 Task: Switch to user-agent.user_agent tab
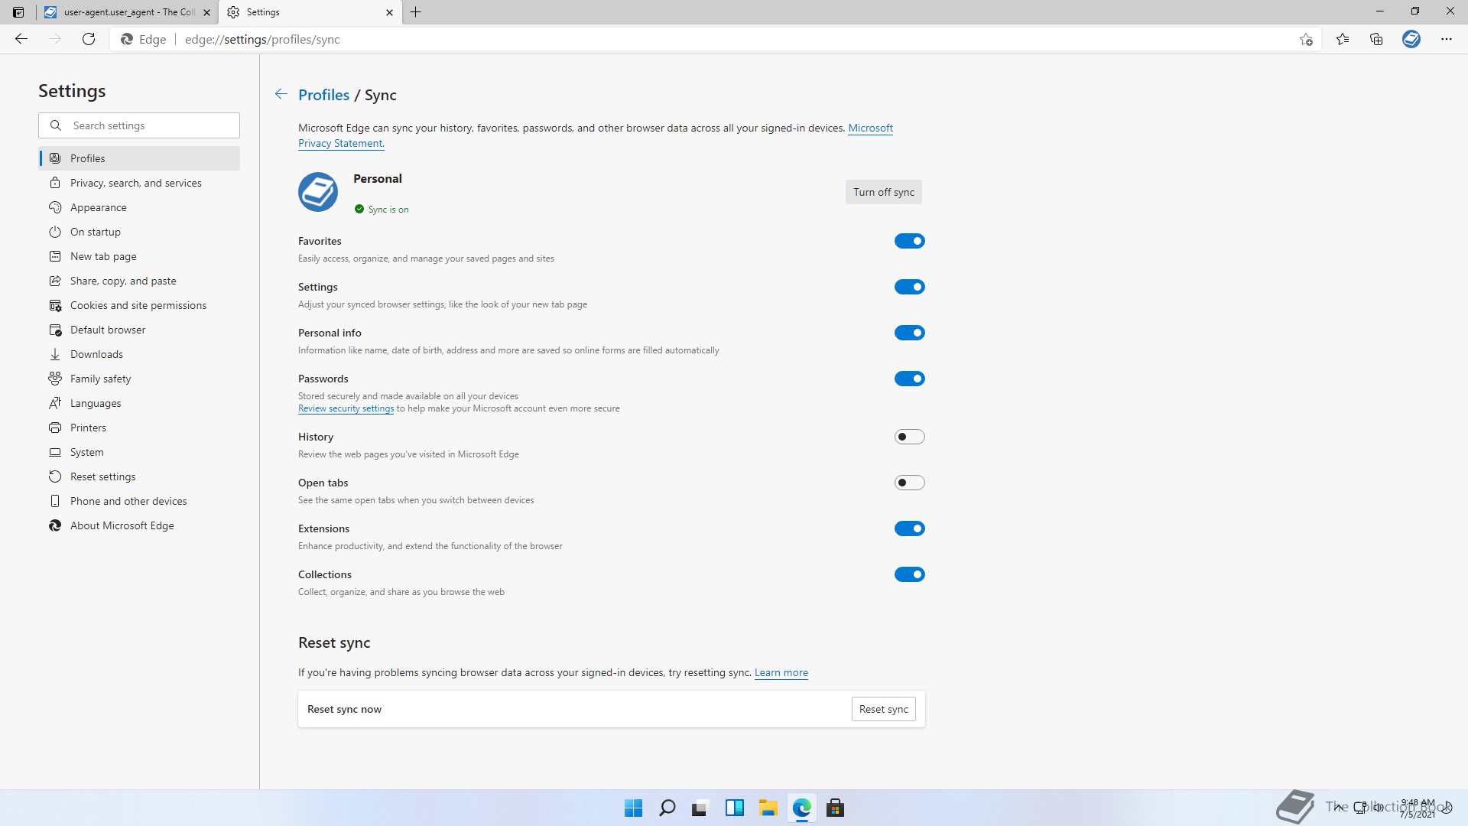(x=127, y=12)
